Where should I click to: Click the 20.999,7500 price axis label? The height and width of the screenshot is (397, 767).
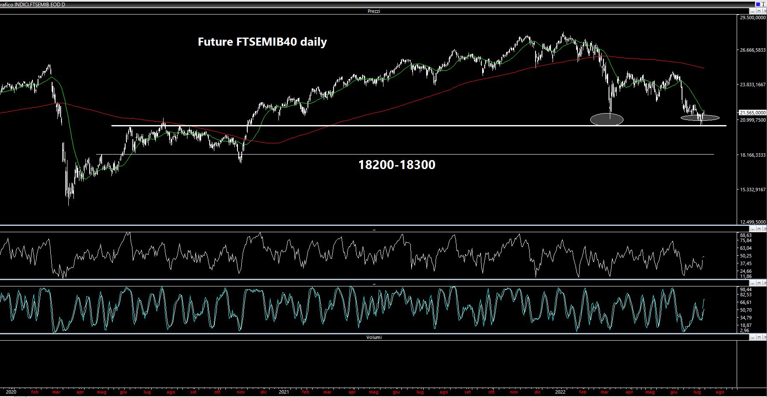pos(752,120)
